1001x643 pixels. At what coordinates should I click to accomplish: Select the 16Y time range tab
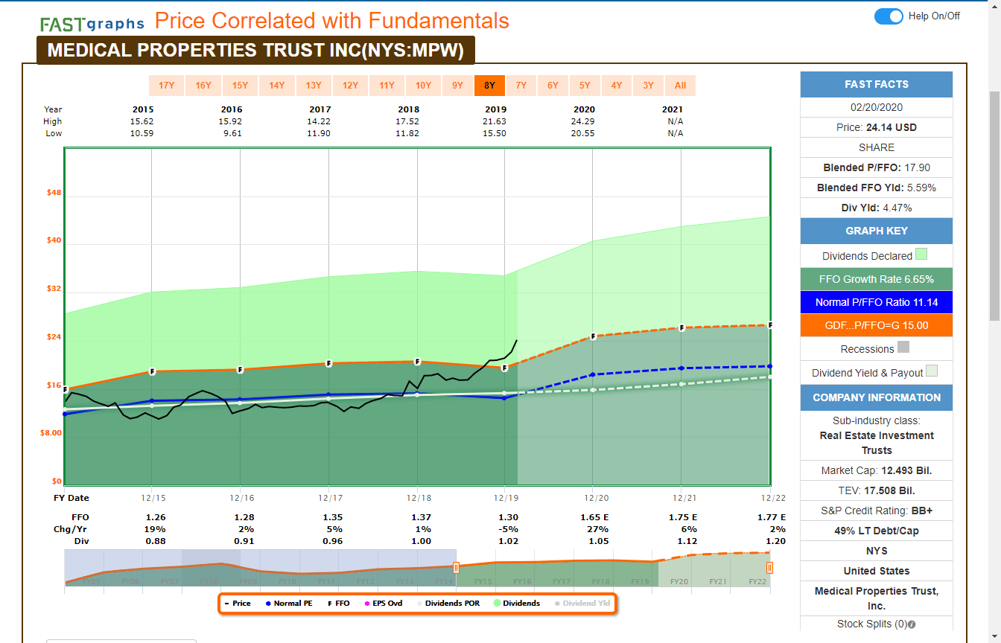[203, 86]
